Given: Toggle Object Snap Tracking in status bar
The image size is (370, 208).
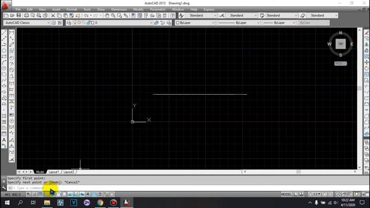Looking at the screenshot, I should pyautogui.click(x=71, y=194).
